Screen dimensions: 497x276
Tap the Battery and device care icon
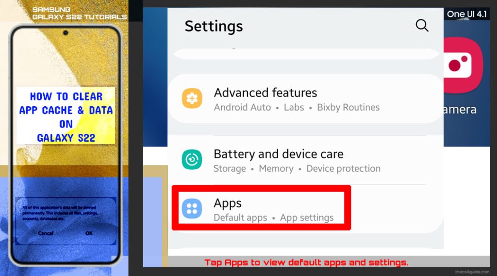[192, 160]
